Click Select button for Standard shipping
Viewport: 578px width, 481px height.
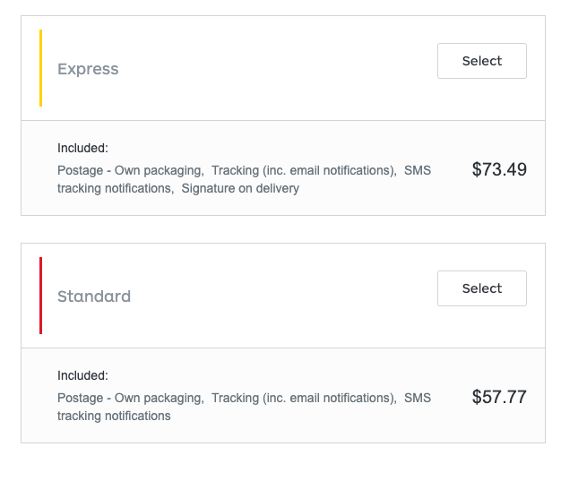coord(481,288)
